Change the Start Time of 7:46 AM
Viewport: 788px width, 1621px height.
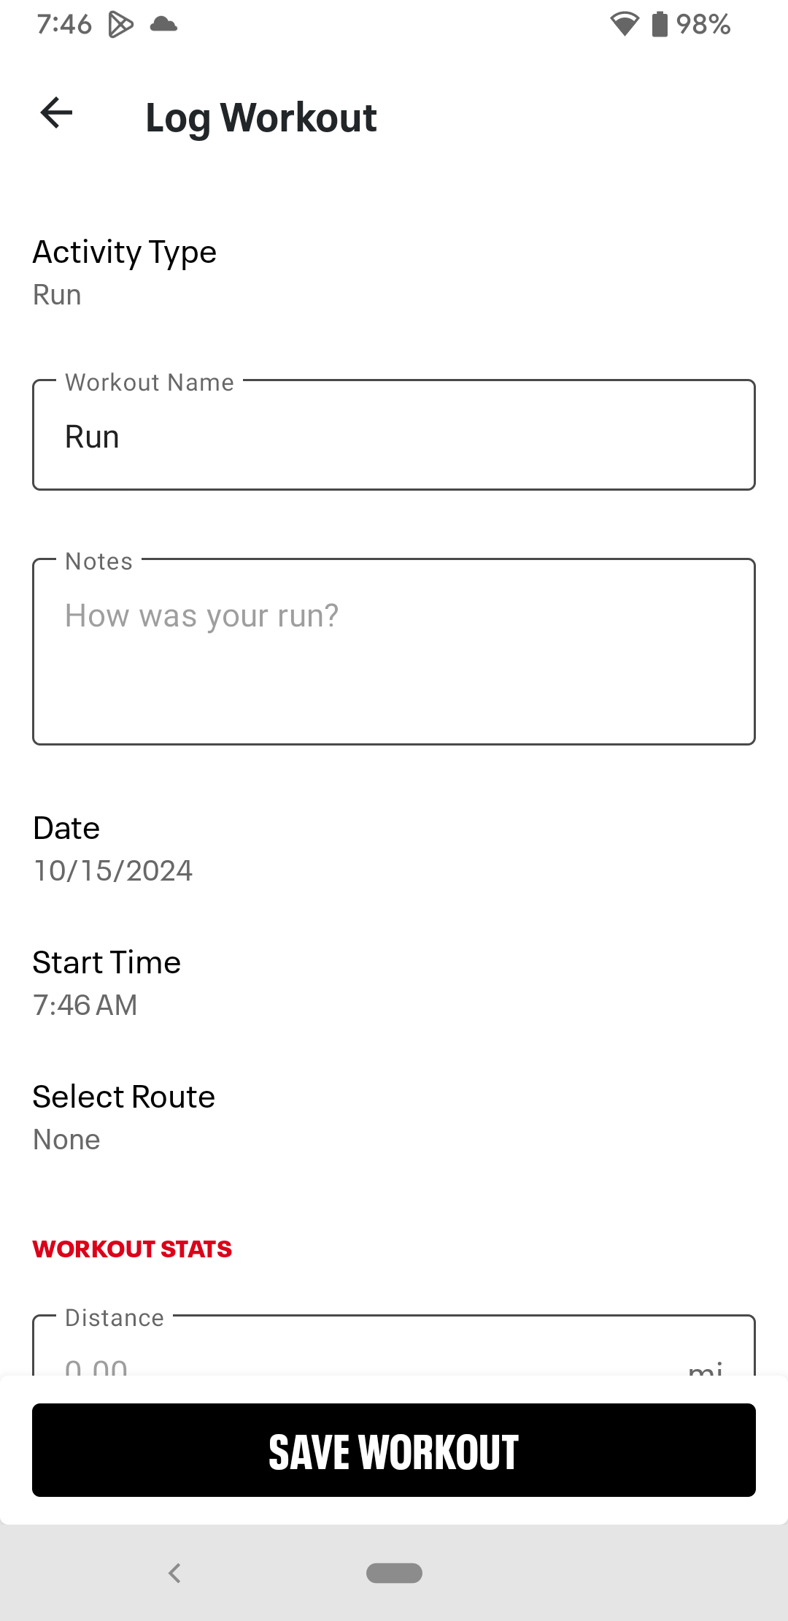tap(107, 984)
